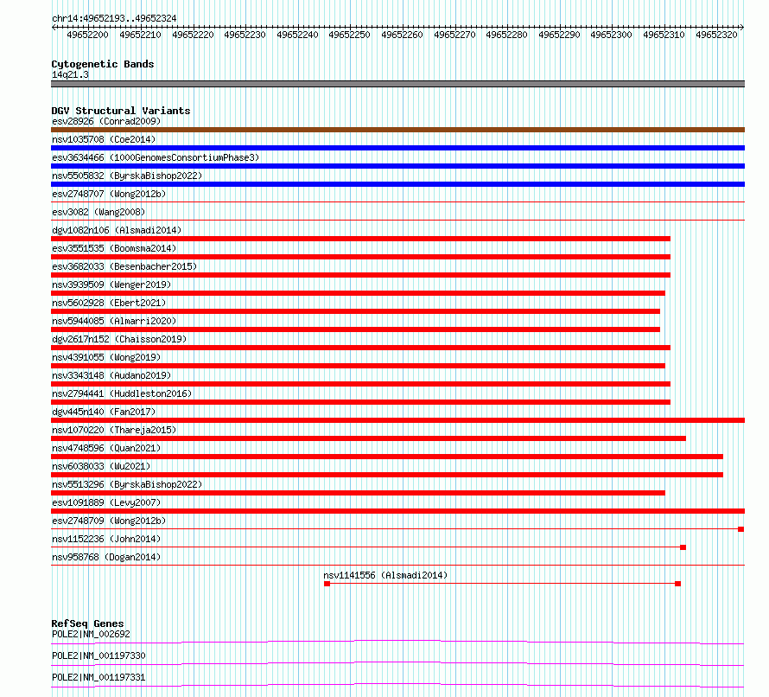Click the DGV Structural Variants heading

pos(121,111)
